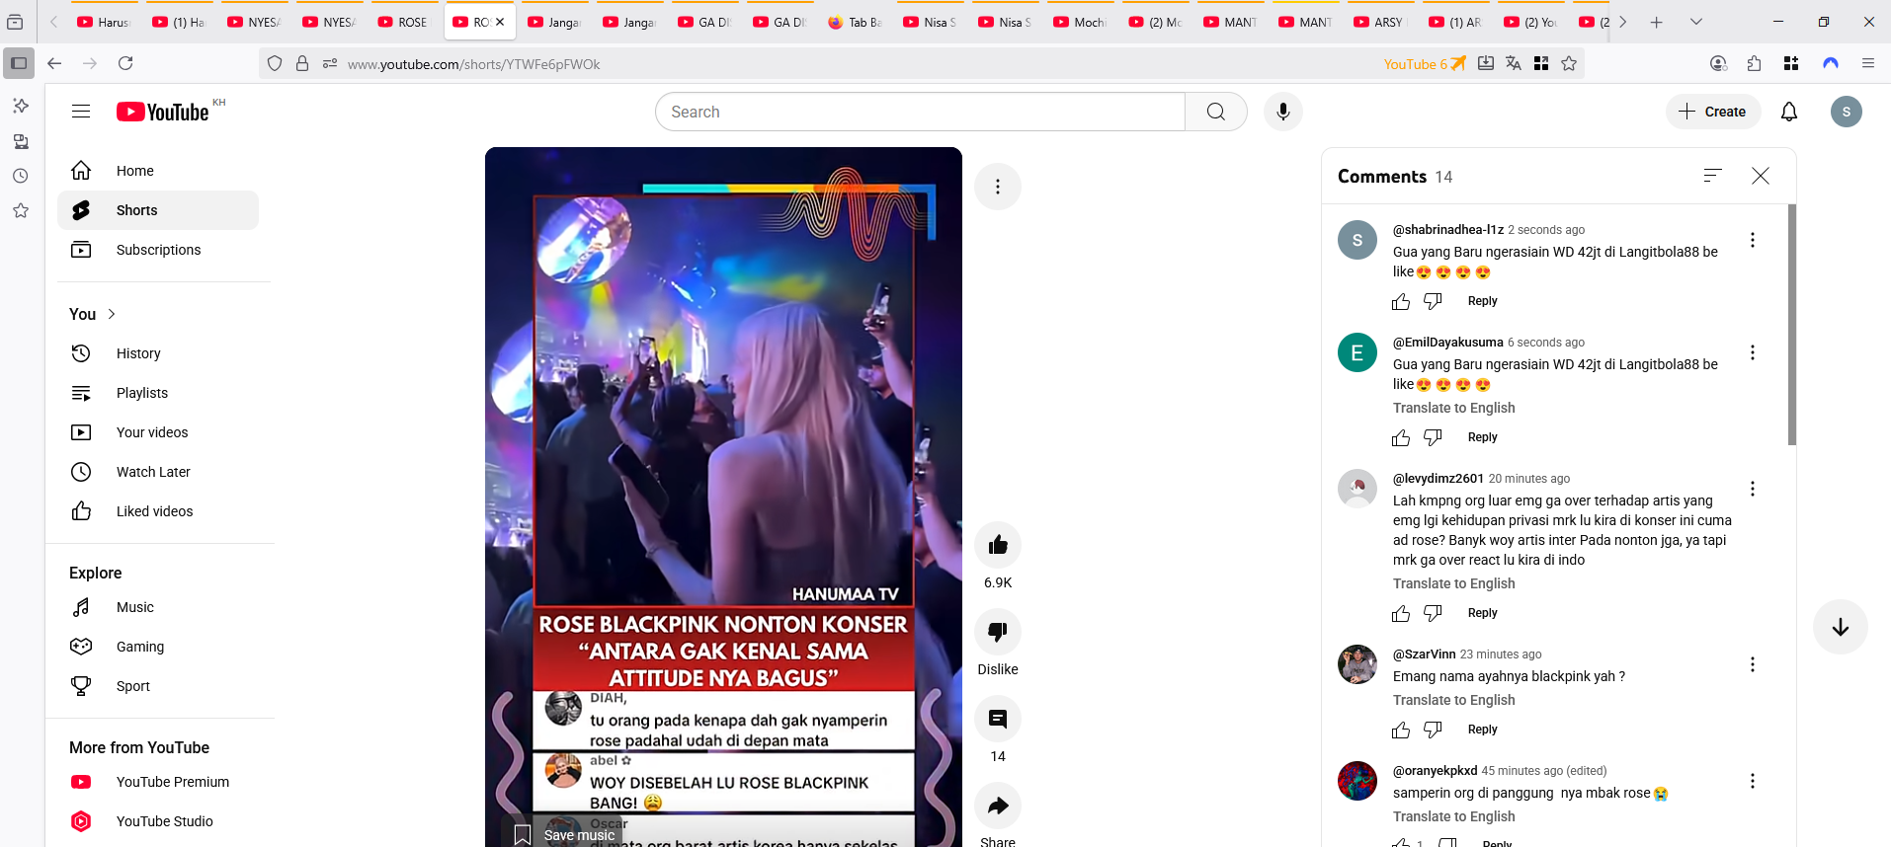Like the comment by @SzarVinn
1891x847 pixels.
(1401, 730)
